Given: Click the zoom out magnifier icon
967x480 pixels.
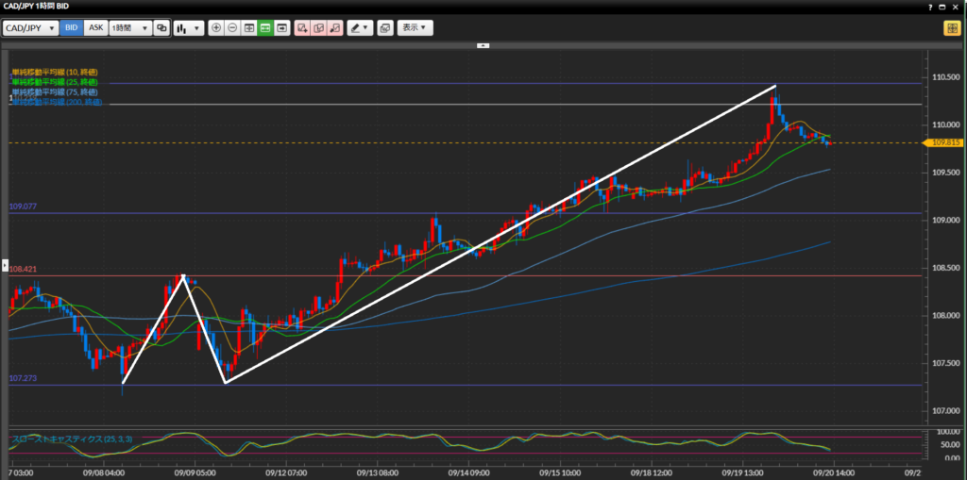Looking at the screenshot, I should click(x=232, y=28).
